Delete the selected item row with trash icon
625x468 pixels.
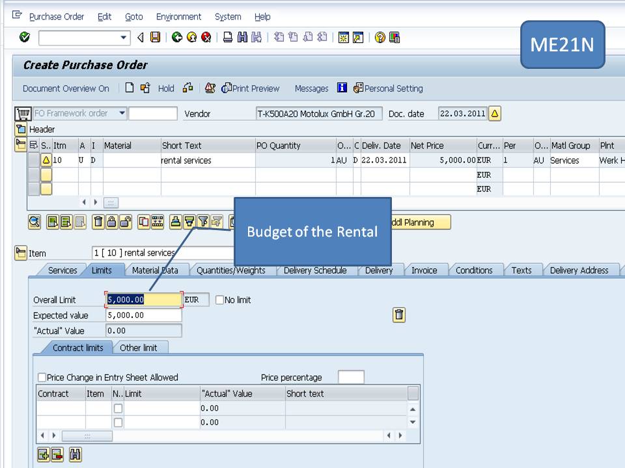coord(98,222)
